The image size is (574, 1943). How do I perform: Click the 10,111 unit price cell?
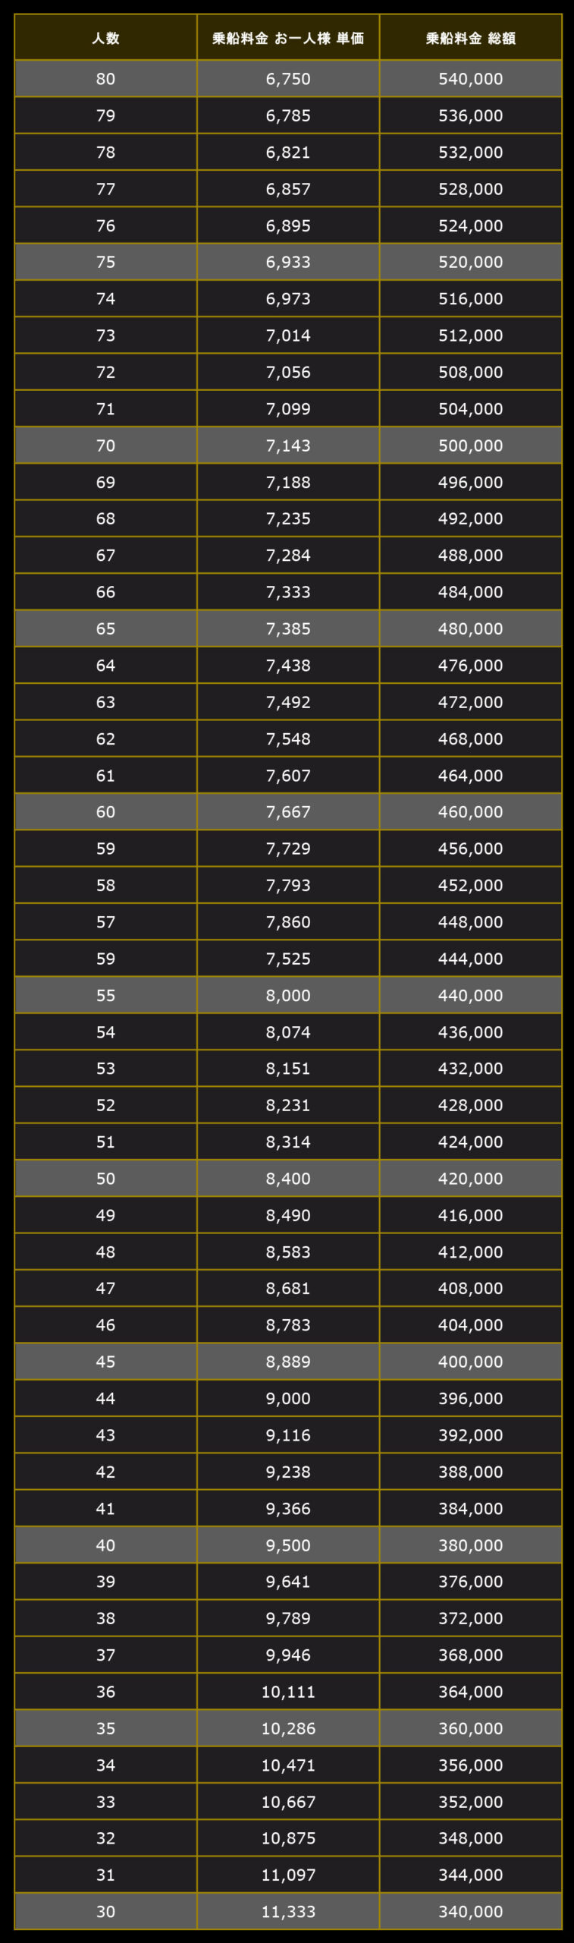pos(288,1692)
